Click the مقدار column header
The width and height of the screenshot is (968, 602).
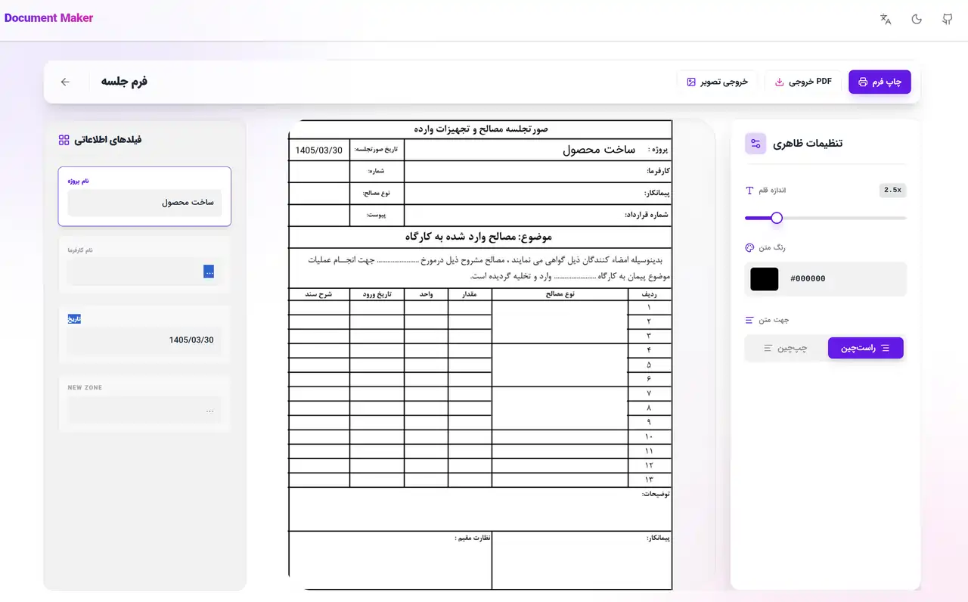pyautogui.click(x=470, y=294)
